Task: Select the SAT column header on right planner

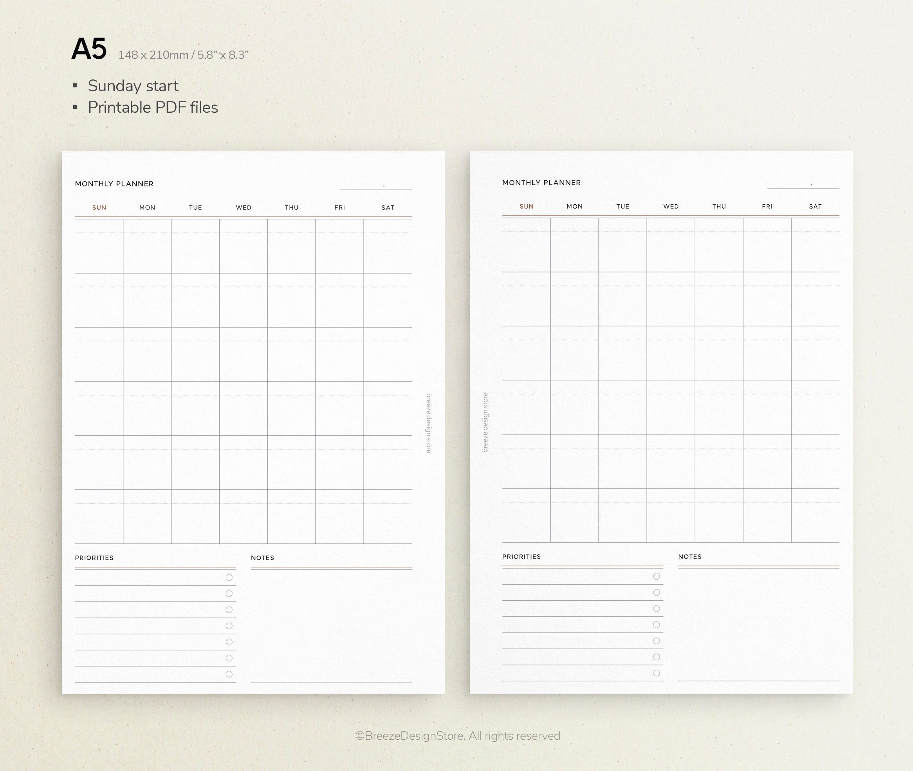Action: click(816, 206)
